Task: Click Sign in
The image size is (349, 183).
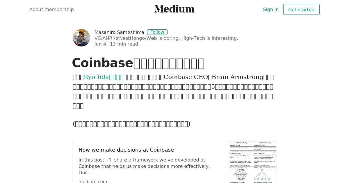Action: pos(271,9)
